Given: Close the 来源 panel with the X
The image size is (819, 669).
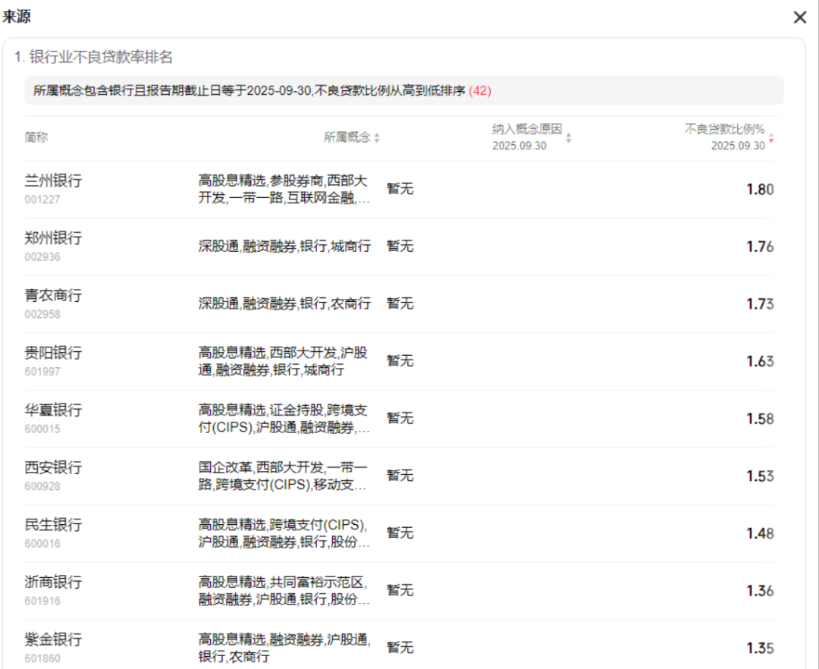Looking at the screenshot, I should [x=800, y=17].
